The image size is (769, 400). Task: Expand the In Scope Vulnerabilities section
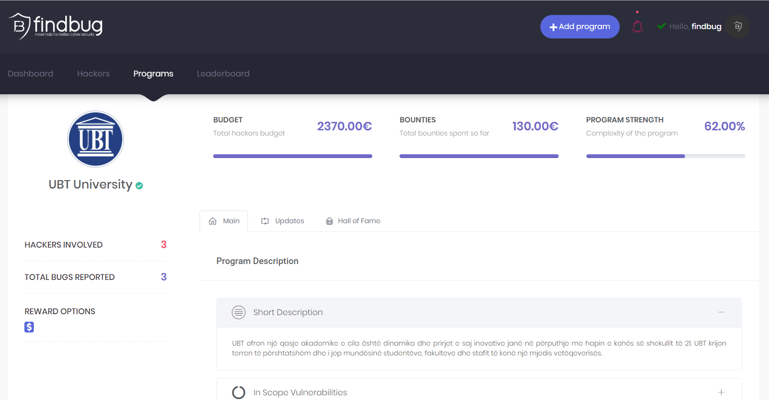click(x=721, y=392)
